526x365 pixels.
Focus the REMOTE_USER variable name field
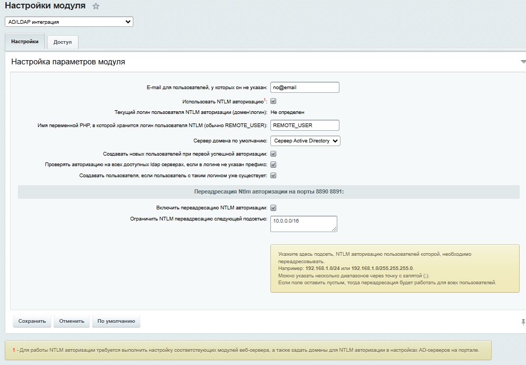[305, 125]
